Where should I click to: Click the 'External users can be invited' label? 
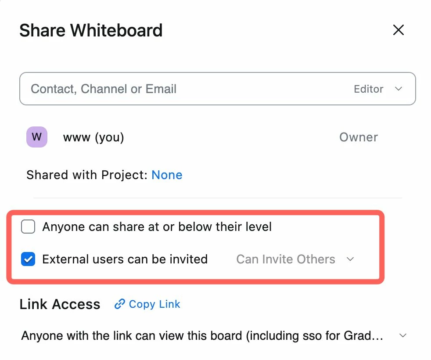pyautogui.click(x=125, y=259)
